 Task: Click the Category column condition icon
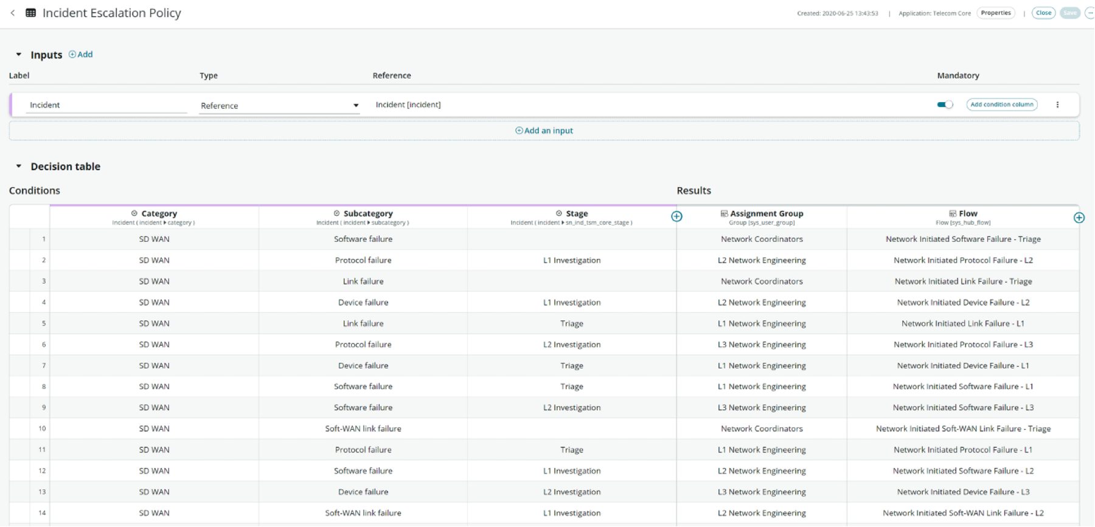[134, 213]
